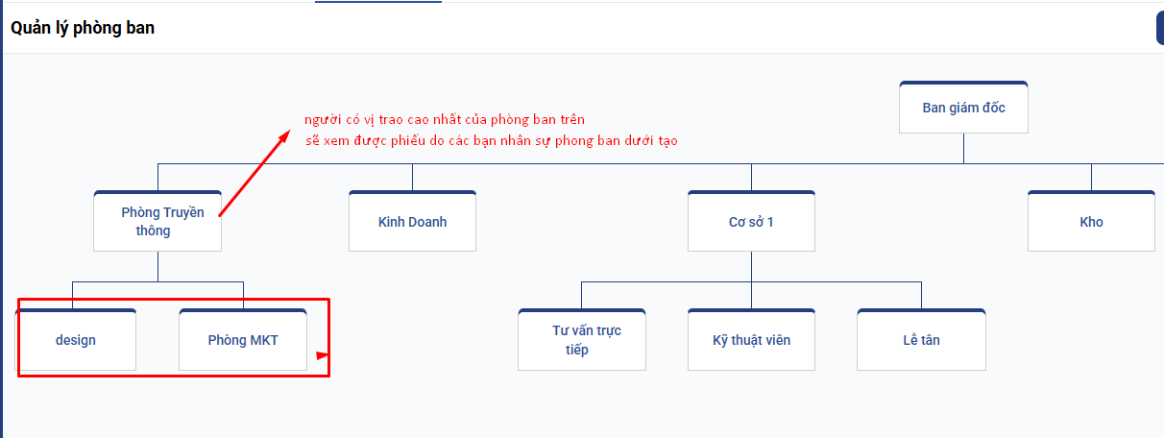Open the Tư vấn trực tiếp node
Image resolution: width=1164 pixels, height=438 pixels.
click(582, 340)
